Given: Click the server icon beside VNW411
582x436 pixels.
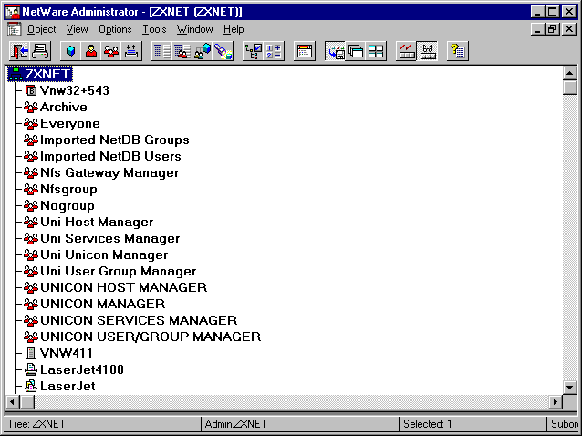Looking at the screenshot, I should 31,353.
